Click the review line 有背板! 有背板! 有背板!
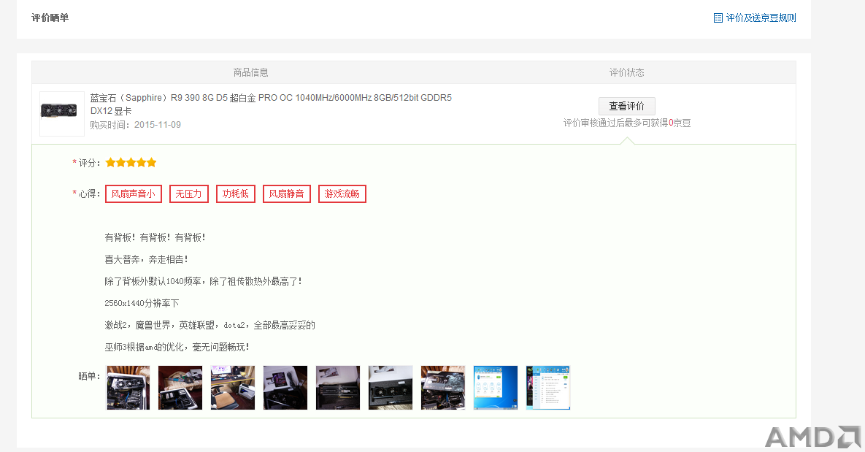This screenshot has height=452, width=865. pyautogui.click(x=155, y=237)
